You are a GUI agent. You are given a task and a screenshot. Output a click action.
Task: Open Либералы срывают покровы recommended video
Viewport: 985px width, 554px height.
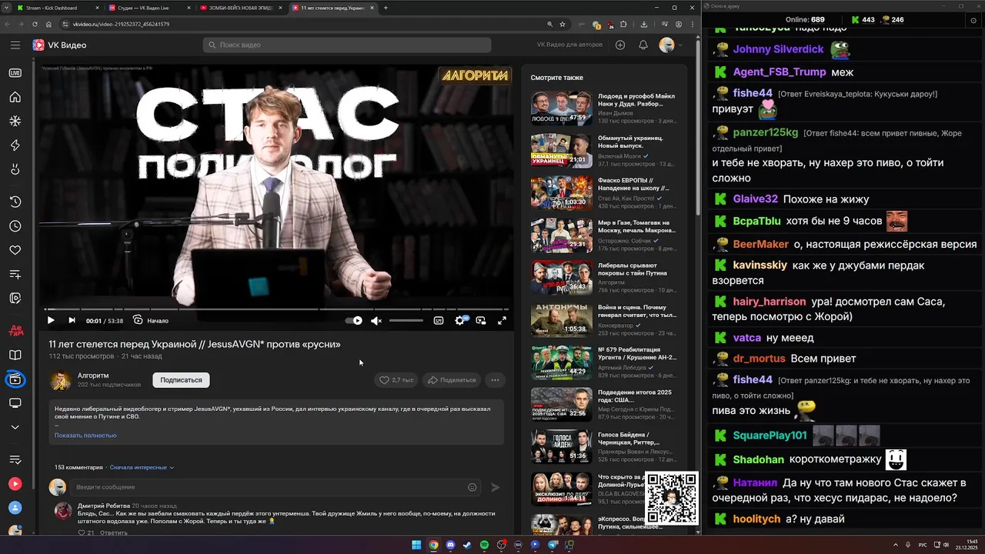coord(603,277)
